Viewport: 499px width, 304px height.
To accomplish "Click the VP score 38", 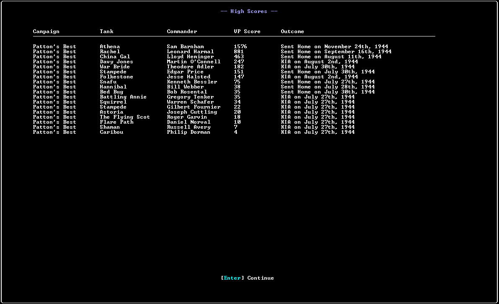I will pyautogui.click(x=237, y=87).
